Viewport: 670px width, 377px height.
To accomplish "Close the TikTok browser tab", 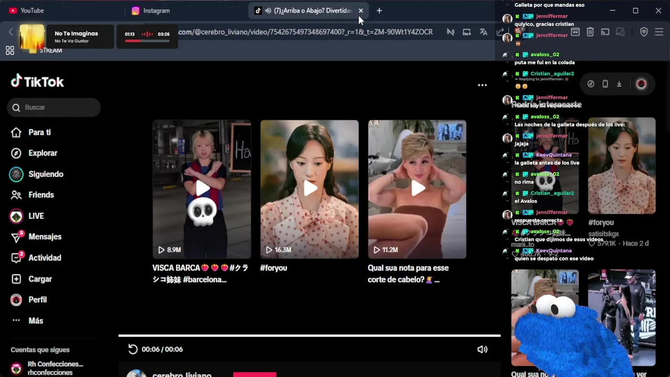I will click(361, 10).
